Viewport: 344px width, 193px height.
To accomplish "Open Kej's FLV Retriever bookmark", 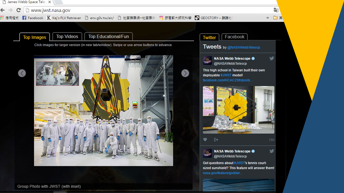I will [x=64, y=18].
